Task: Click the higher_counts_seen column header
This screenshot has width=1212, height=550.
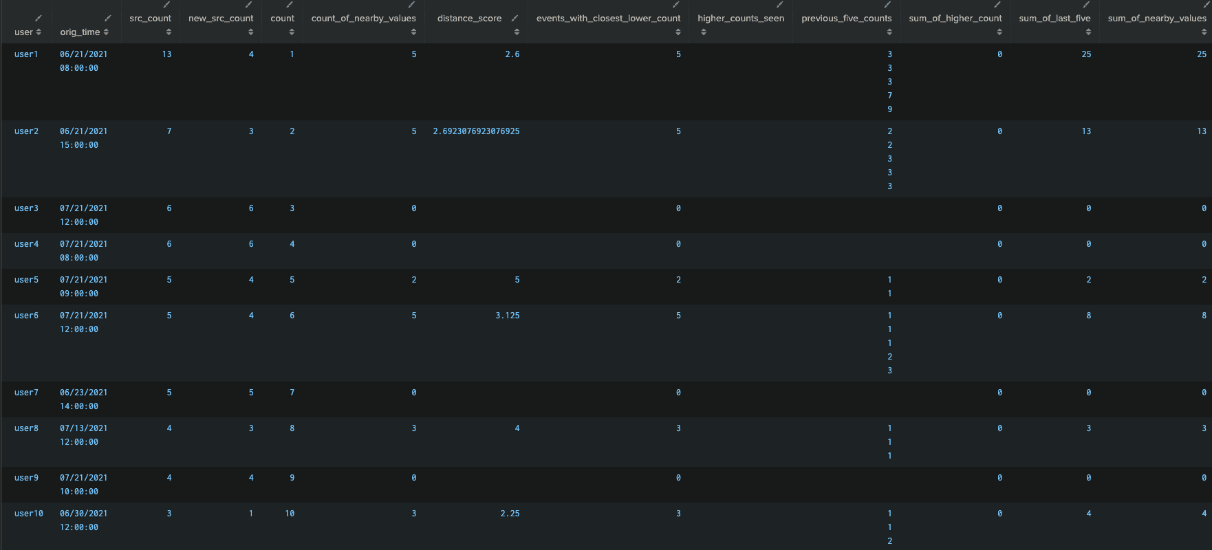Action: tap(741, 19)
